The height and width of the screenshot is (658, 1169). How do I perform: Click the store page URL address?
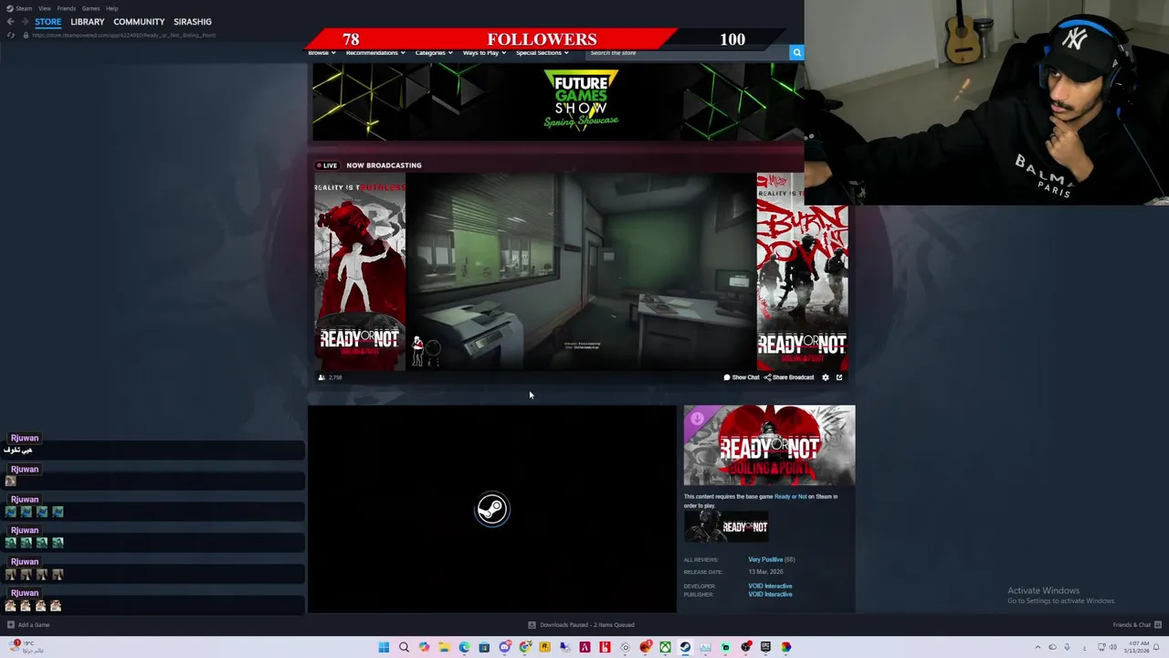124,35
